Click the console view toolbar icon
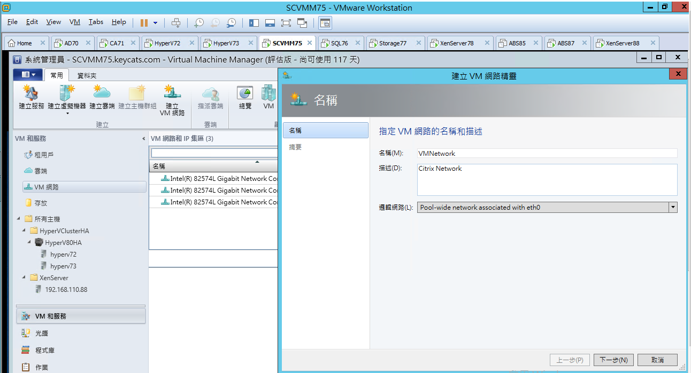The width and height of the screenshot is (691, 373). [x=325, y=22]
